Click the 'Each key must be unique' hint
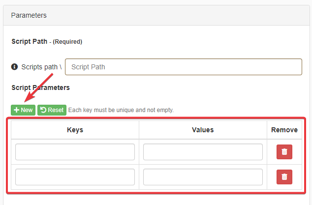This screenshot has height=205, width=312. 121,110
